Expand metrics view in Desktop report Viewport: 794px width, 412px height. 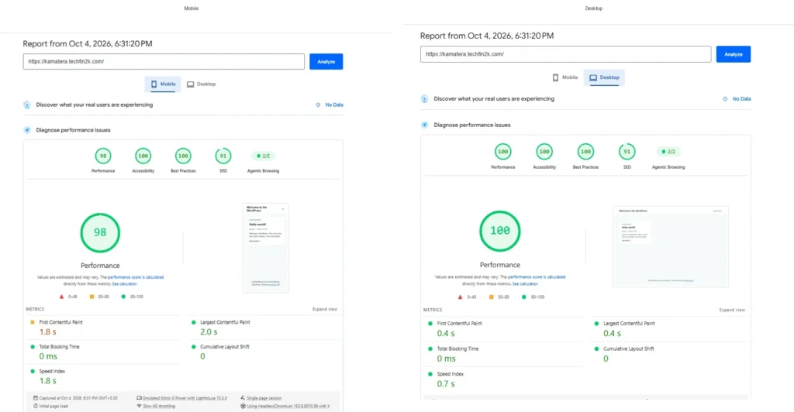point(732,310)
